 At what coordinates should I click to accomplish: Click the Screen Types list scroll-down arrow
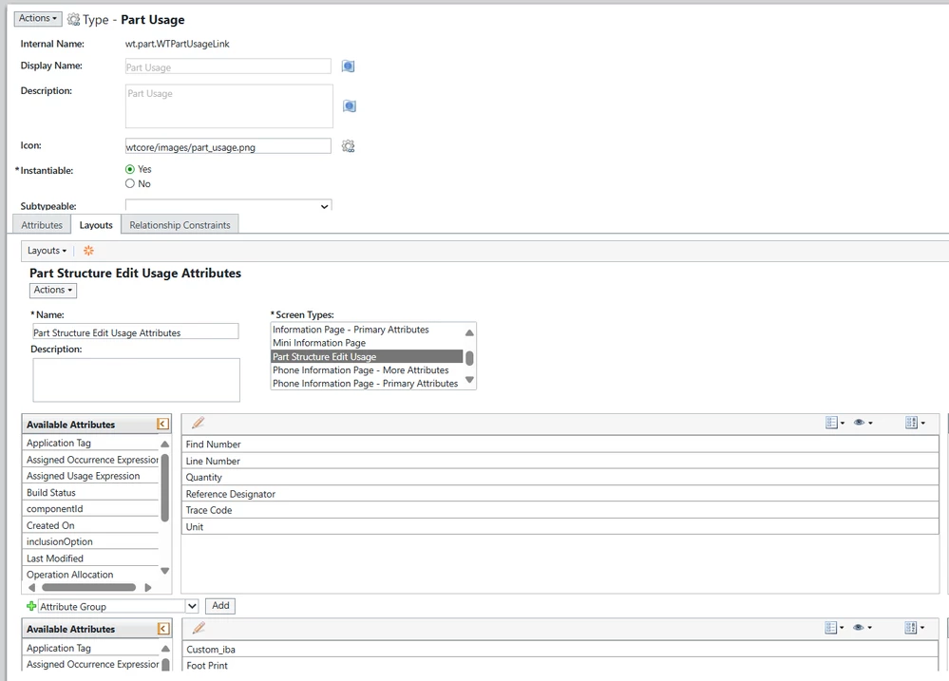pyautogui.click(x=469, y=380)
